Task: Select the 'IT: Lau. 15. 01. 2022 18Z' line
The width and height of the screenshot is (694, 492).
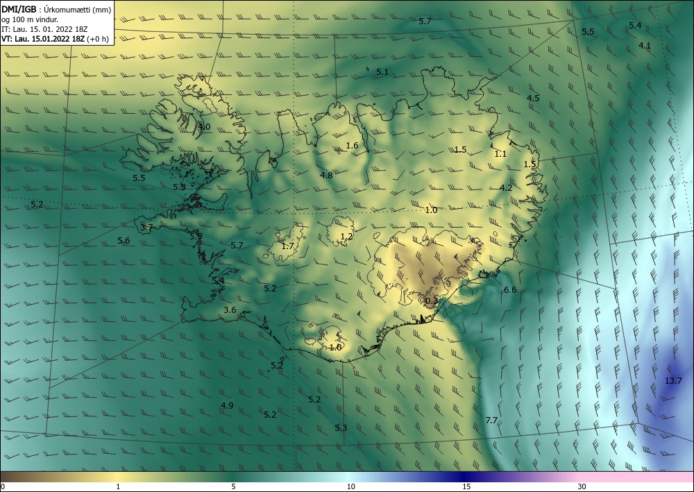Action: point(44,29)
